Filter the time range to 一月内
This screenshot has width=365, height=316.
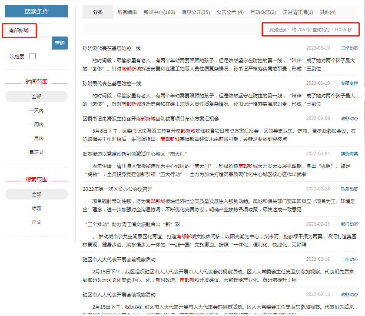[36, 138]
